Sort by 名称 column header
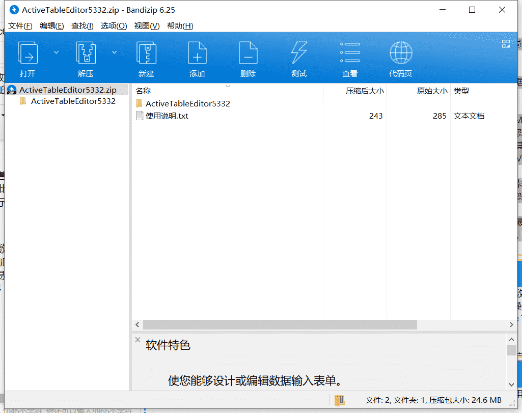This screenshot has width=522, height=413. (143, 91)
